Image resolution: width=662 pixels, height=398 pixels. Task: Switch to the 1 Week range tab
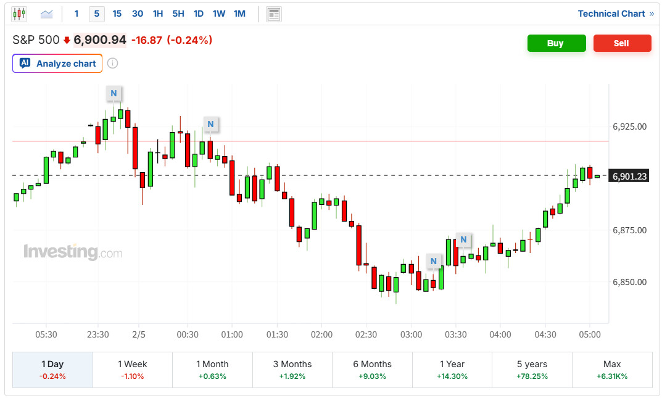pos(133,370)
